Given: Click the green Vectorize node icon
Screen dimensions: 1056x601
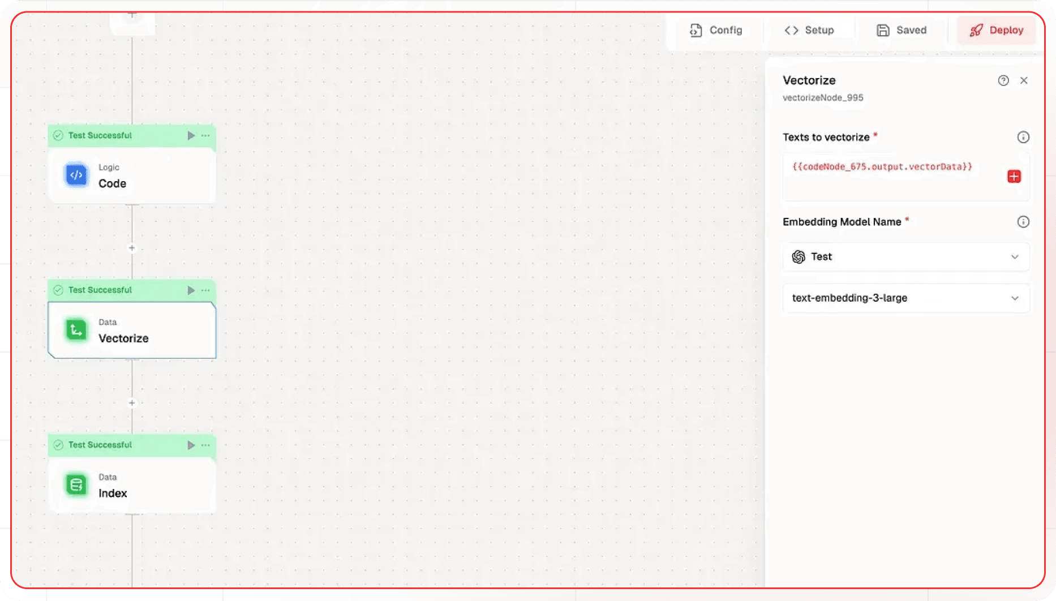Looking at the screenshot, I should pos(76,330).
